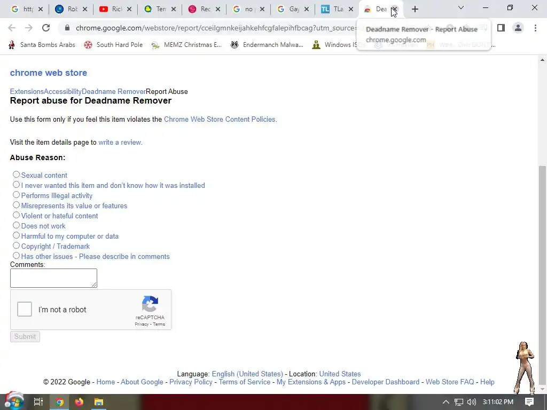Image resolution: width=547 pixels, height=410 pixels.
Task: Open reCAPTCHA Terms link
Action: click(x=159, y=324)
